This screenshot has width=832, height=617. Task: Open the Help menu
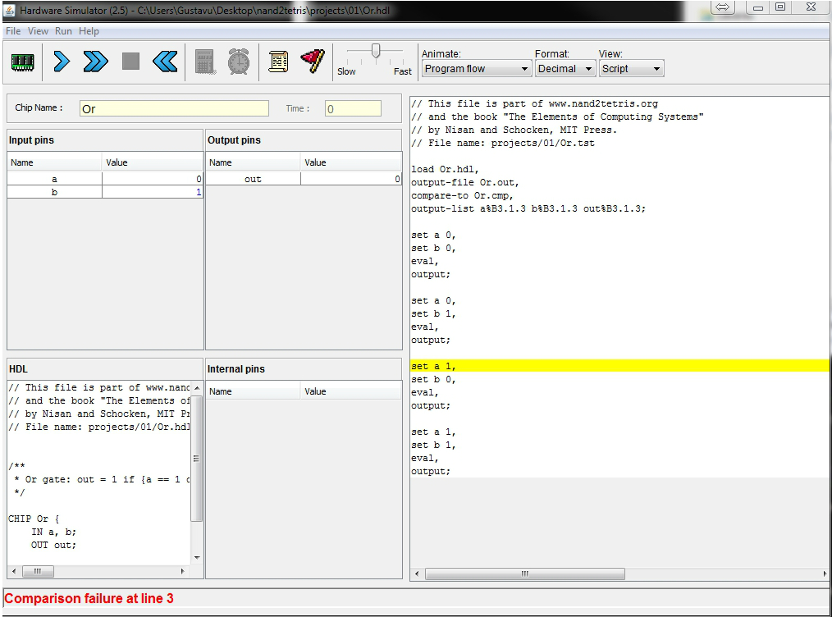click(x=89, y=31)
